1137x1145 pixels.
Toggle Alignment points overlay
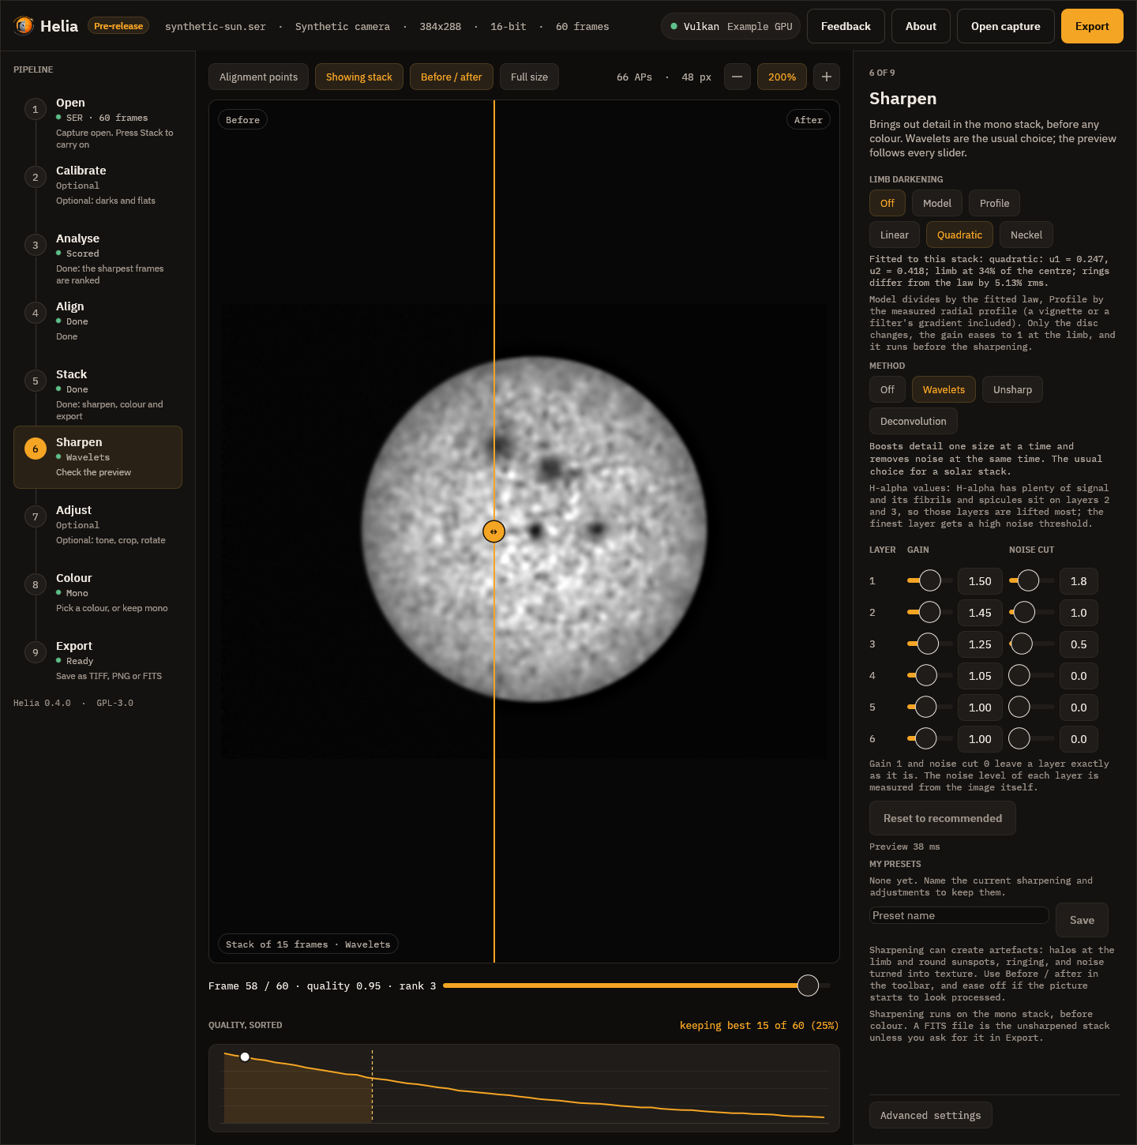click(x=258, y=77)
